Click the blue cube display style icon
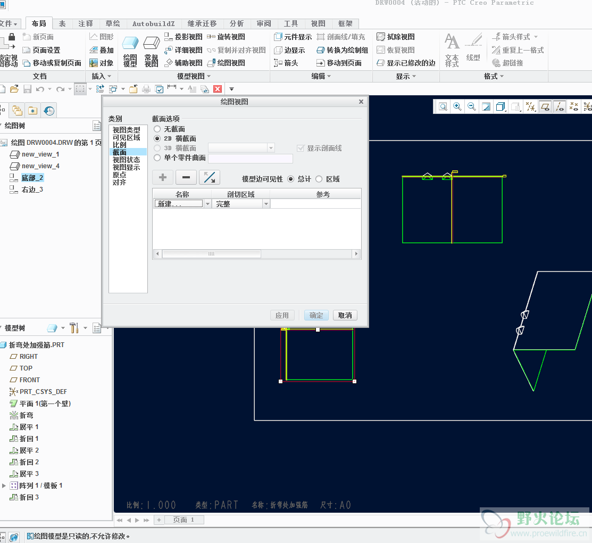 pos(501,107)
